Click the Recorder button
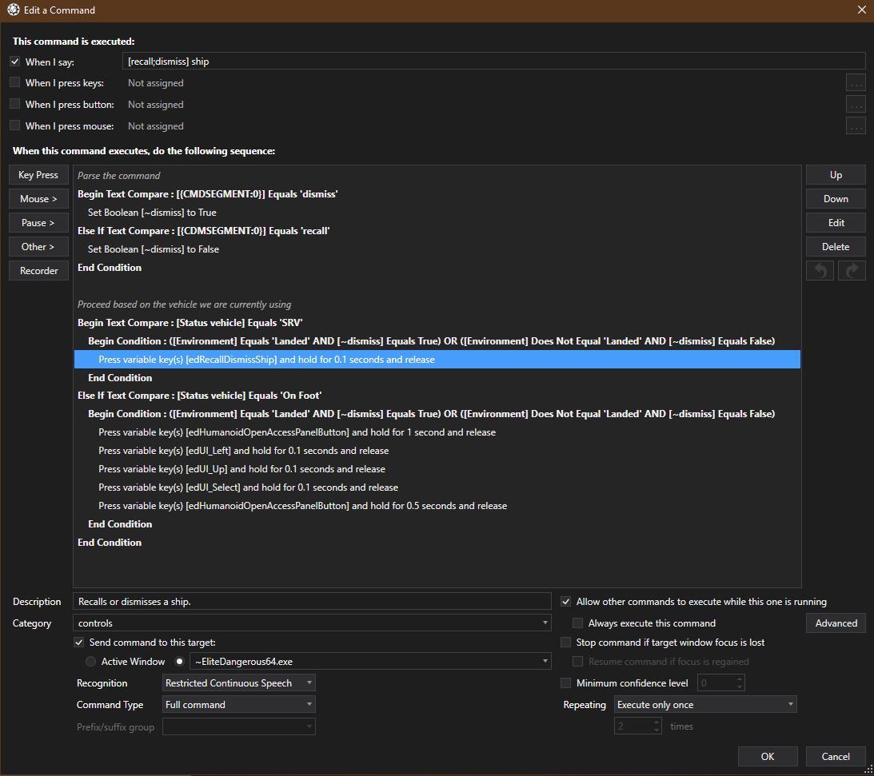 click(x=38, y=271)
